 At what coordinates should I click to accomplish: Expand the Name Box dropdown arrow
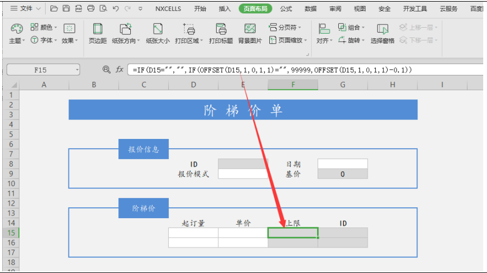click(x=77, y=70)
